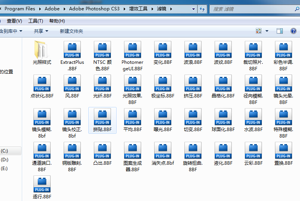Open Help with the question mark icon
300x201 pixels.
point(293,31)
